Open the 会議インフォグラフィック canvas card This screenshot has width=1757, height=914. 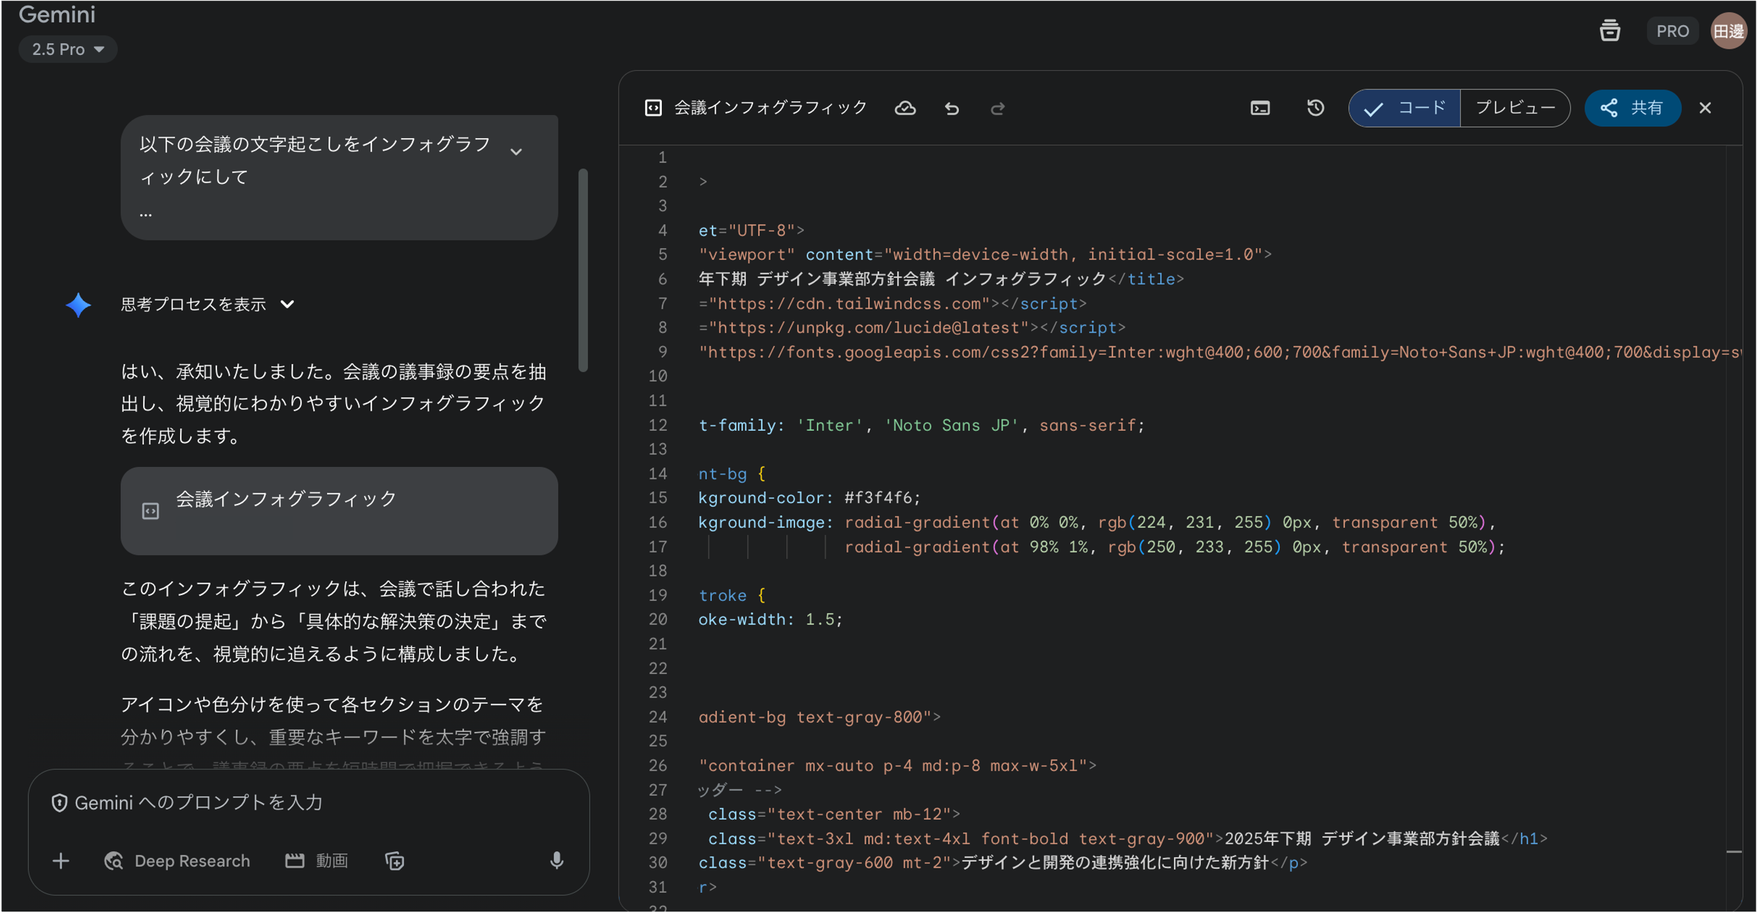[339, 511]
